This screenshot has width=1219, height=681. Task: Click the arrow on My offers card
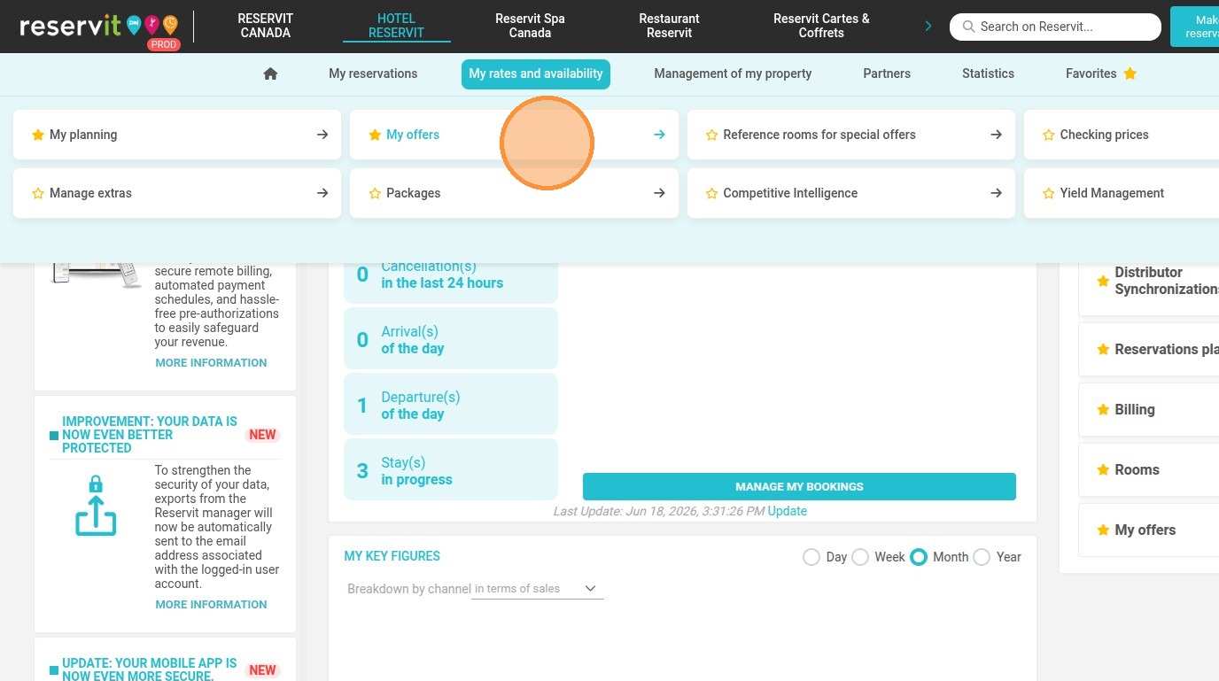[x=659, y=135]
